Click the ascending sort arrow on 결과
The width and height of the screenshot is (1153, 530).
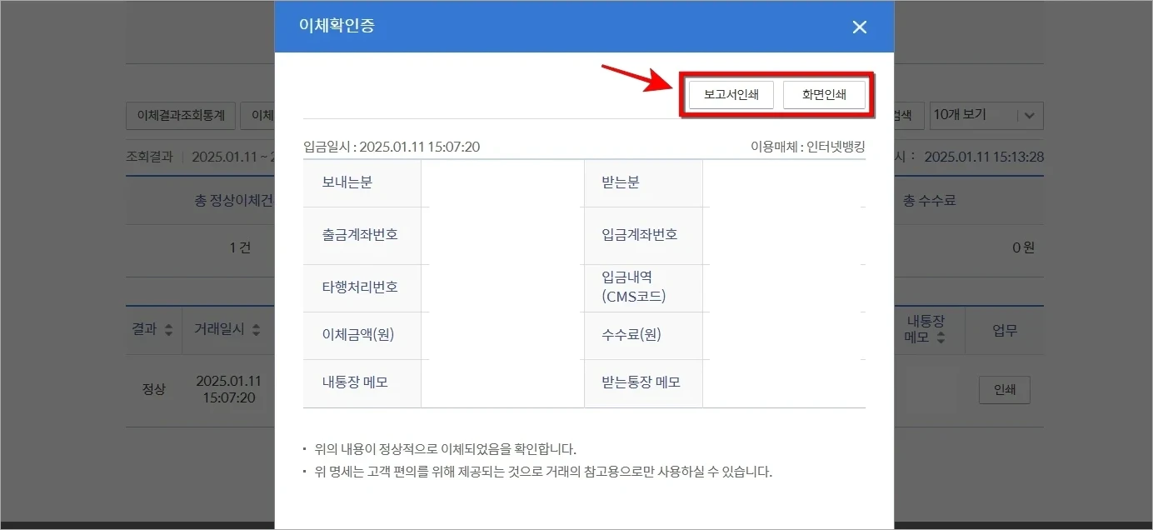point(171,326)
